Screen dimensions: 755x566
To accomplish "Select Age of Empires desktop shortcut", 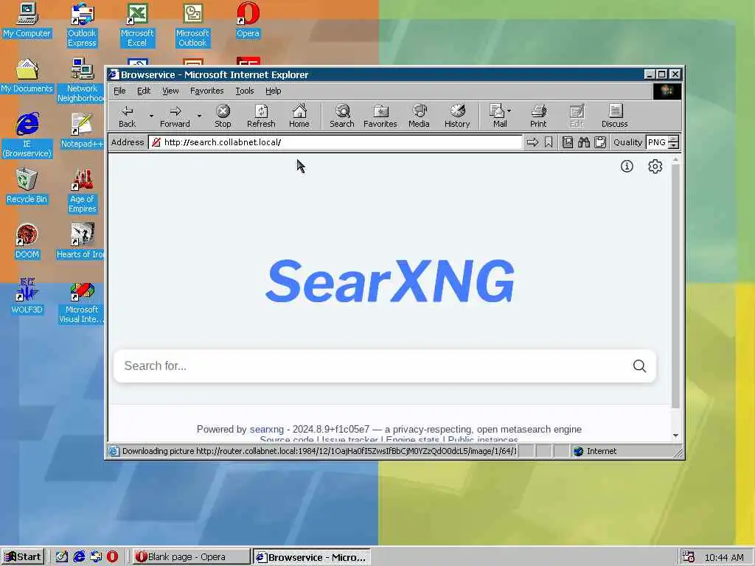I will pyautogui.click(x=82, y=191).
